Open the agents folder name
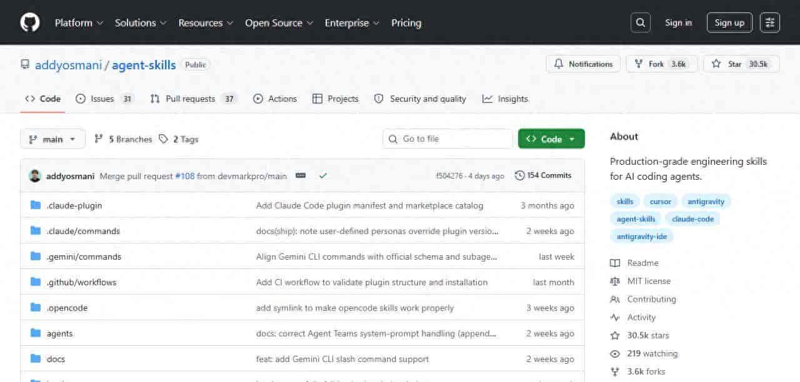 coord(59,333)
